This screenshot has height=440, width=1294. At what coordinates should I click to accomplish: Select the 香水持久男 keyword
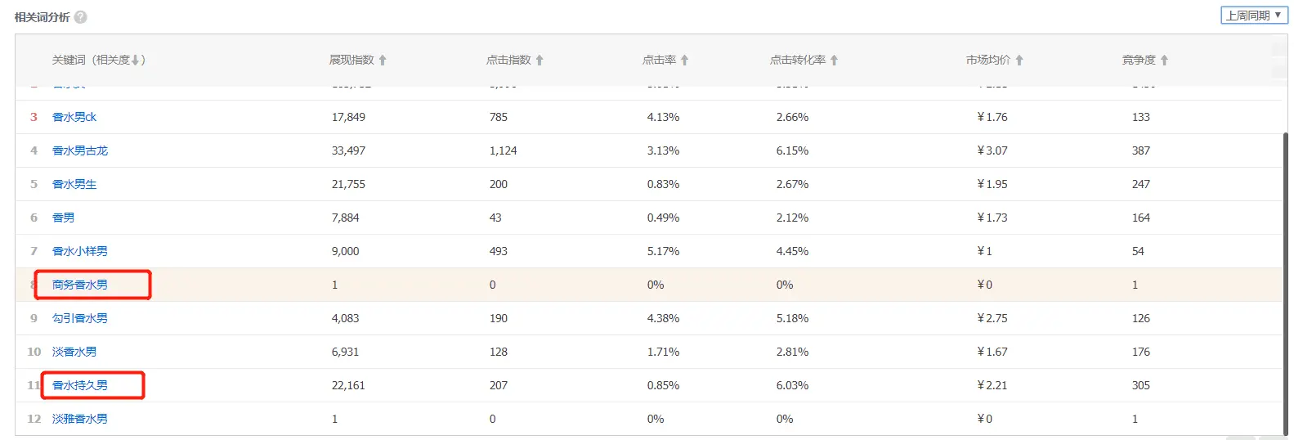tap(80, 385)
